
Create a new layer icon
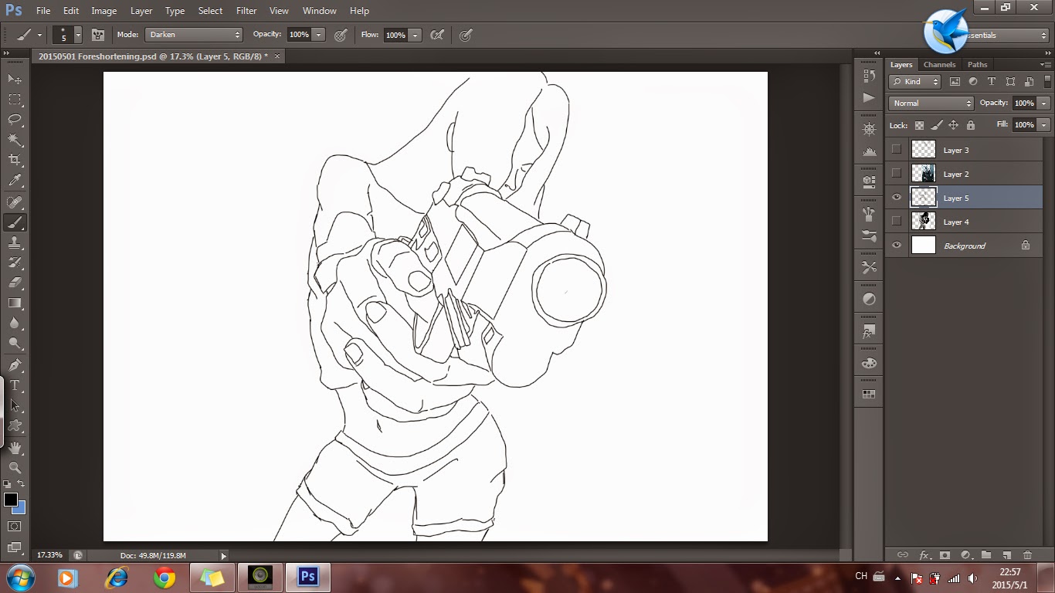[x=1006, y=554]
